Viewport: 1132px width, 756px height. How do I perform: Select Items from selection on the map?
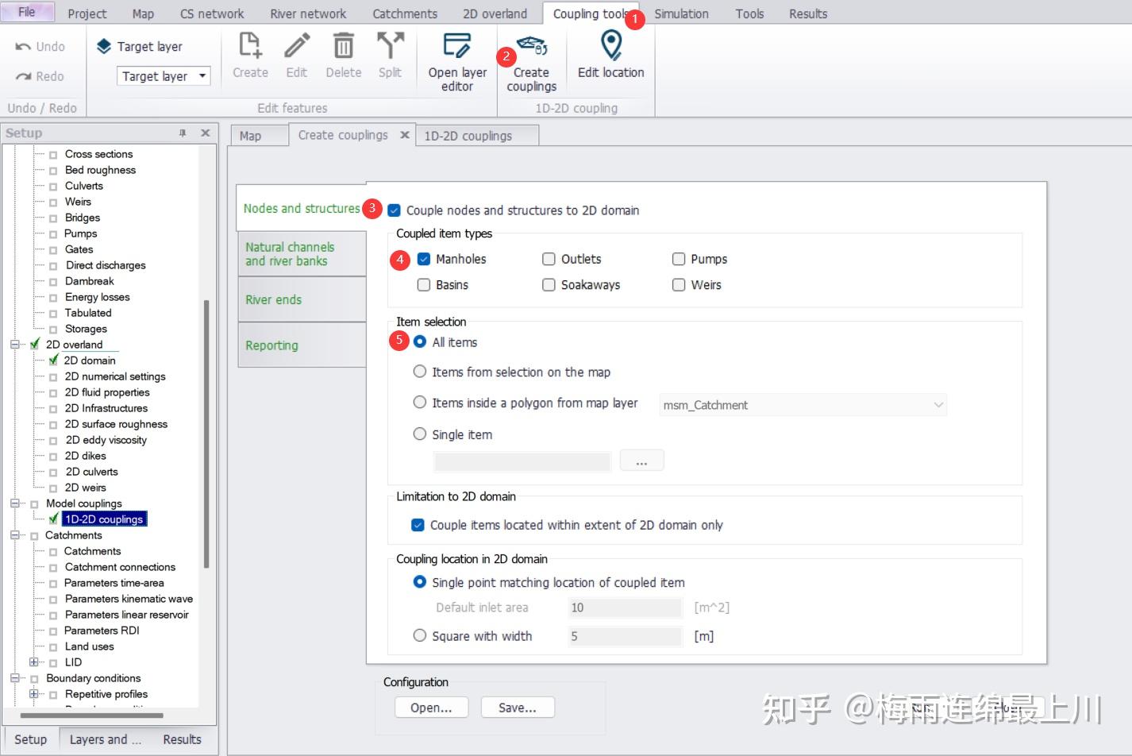(420, 372)
